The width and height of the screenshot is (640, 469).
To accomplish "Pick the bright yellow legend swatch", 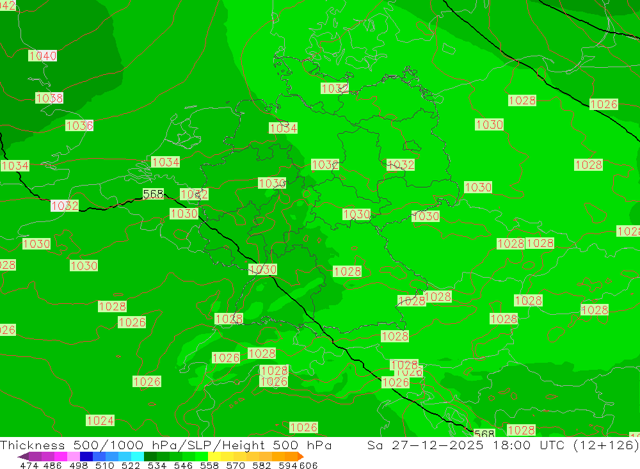I will tap(214, 456).
